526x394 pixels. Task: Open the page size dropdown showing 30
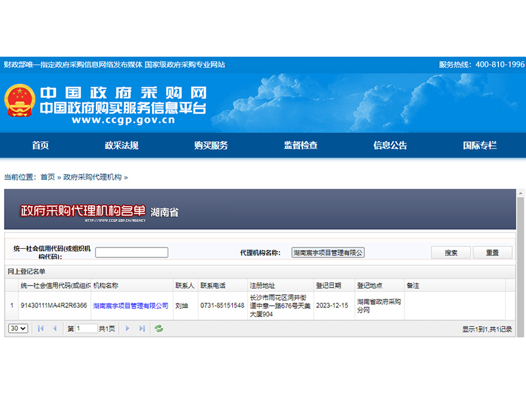[18, 329]
